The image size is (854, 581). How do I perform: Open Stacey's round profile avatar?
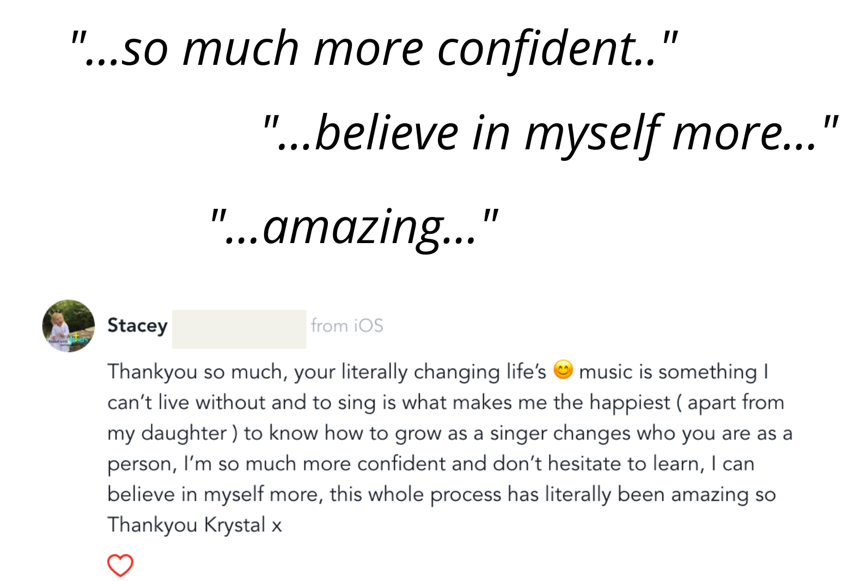click(69, 325)
